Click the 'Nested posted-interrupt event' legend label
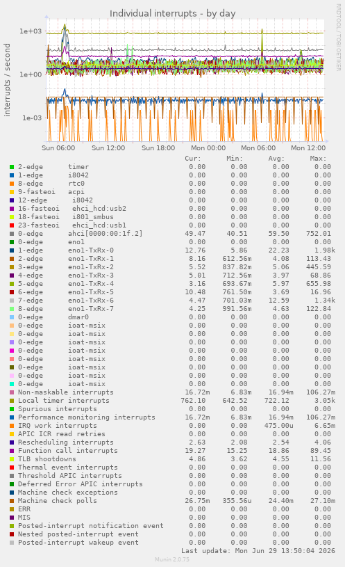The height and width of the screenshot is (567, 345). point(78,534)
